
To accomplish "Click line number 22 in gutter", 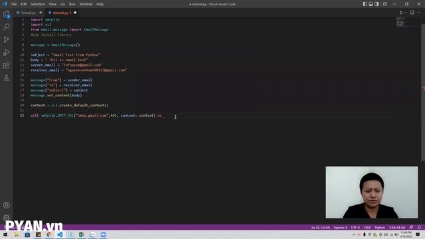I will point(22,116).
